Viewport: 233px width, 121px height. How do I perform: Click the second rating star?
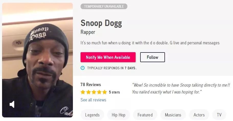[88, 92]
